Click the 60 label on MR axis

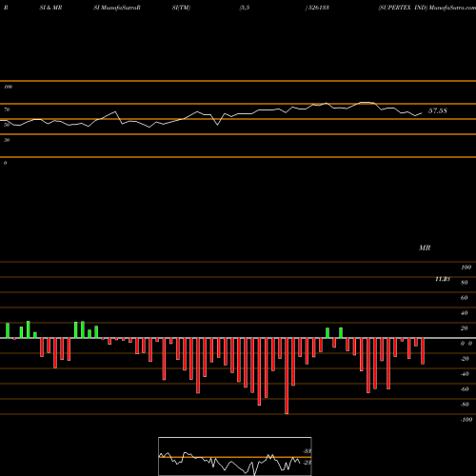pos(465,298)
